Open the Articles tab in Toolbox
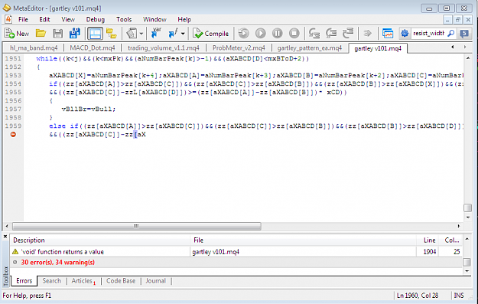Viewport: 478px width, 304px height. 83,281
